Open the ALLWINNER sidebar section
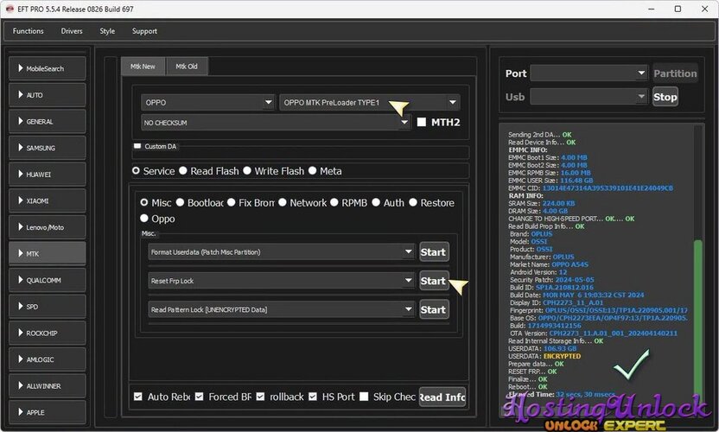Screen dimensions: 719x432 (47, 385)
